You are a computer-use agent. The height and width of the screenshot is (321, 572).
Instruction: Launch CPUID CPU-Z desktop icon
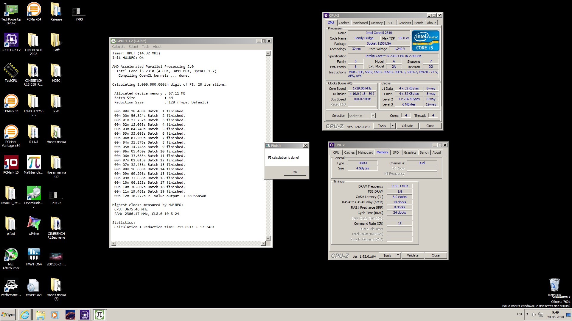pos(11,42)
